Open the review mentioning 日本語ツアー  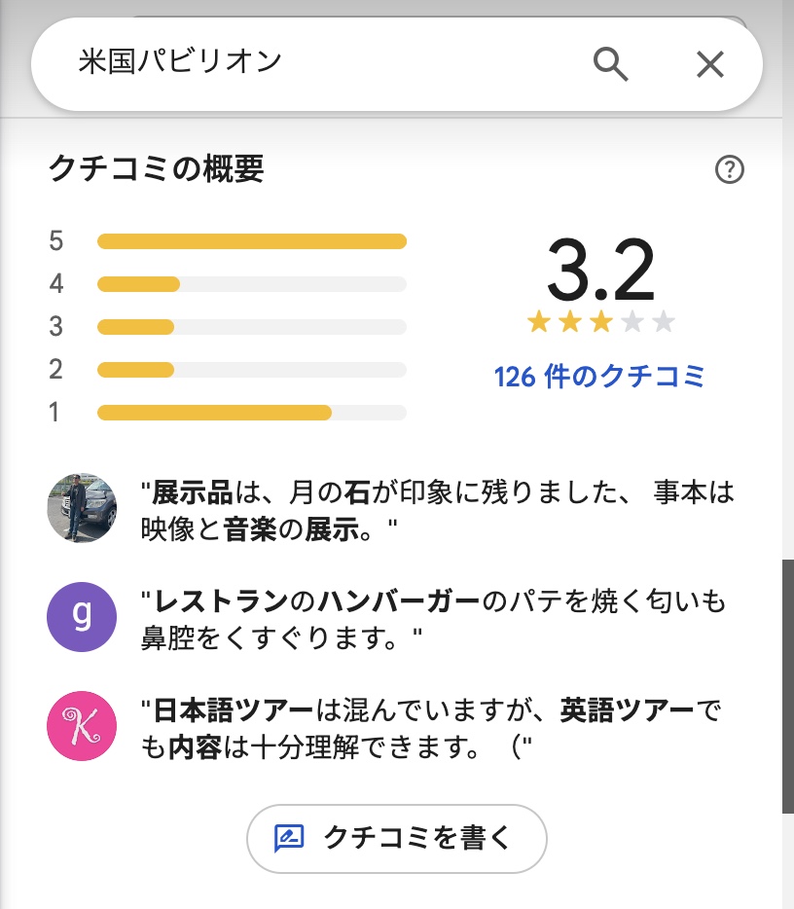432,728
